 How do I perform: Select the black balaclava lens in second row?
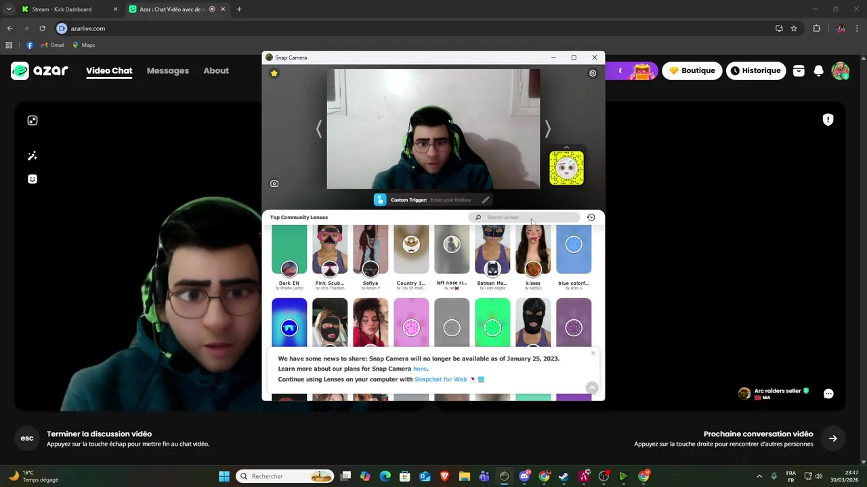coord(533,323)
